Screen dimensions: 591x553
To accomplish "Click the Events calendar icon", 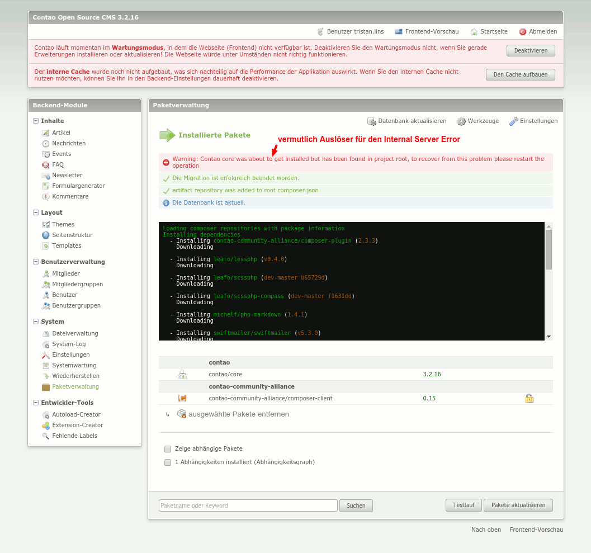I will click(x=46, y=154).
